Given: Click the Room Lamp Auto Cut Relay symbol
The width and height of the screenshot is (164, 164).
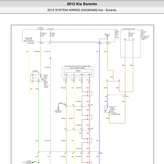Looking at the screenshot, I should 37,78.
